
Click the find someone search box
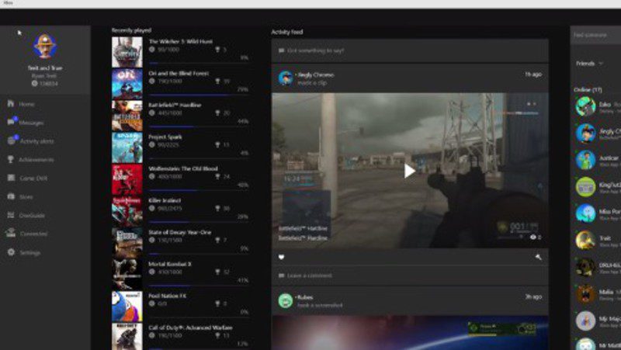click(596, 35)
